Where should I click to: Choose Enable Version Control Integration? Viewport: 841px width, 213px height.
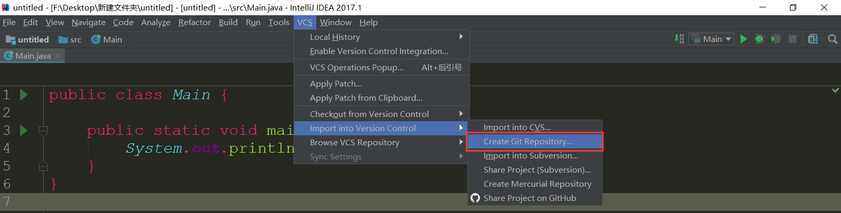[x=379, y=51]
